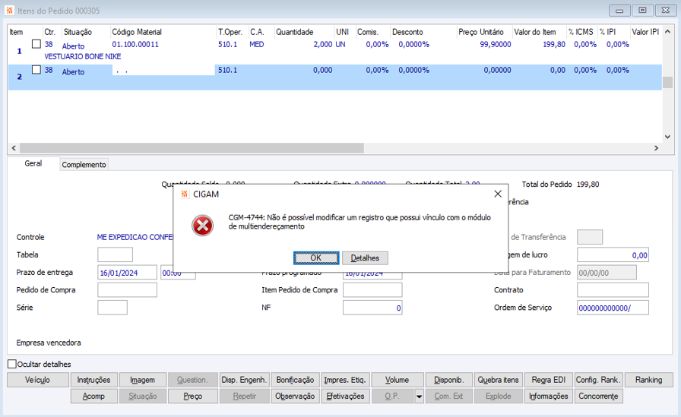The height and width of the screenshot is (417, 681).
Task: Click the Série input field
Action: pyautogui.click(x=112, y=307)
